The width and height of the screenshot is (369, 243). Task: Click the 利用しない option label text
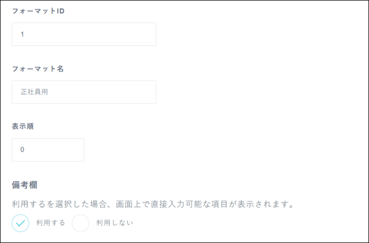tap(114, 223)
